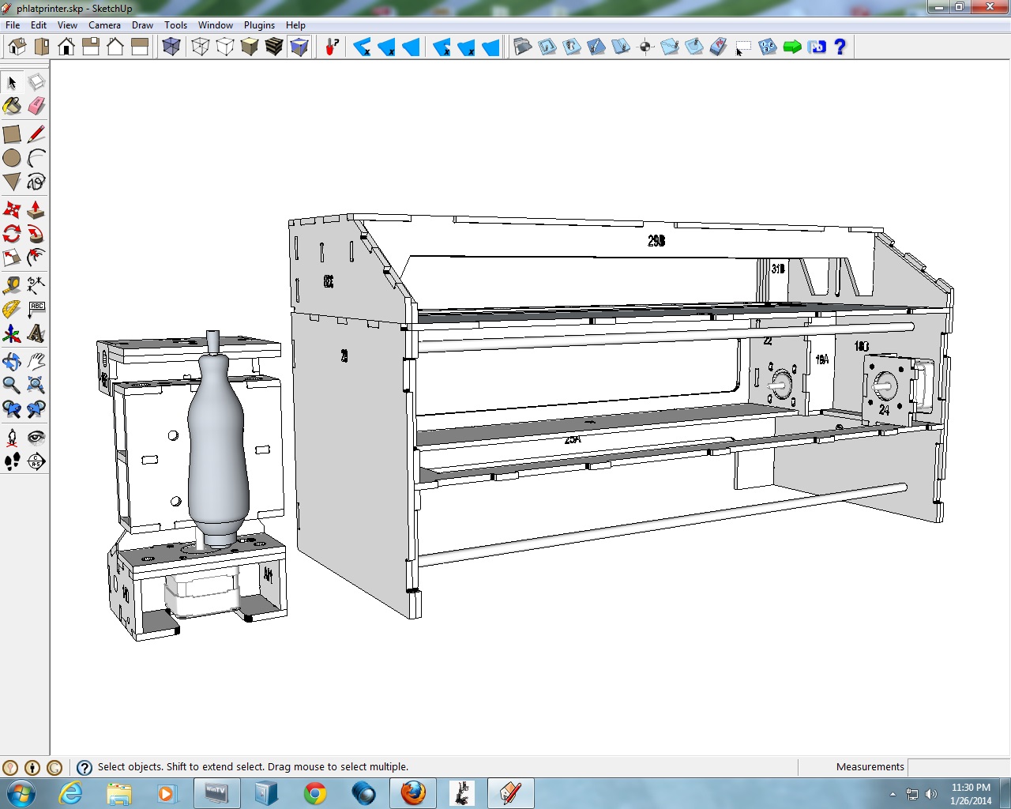This screenshot has height=809, width=1011.
Task: Toggle Wireframe display style
Action: tap(201, 47)
